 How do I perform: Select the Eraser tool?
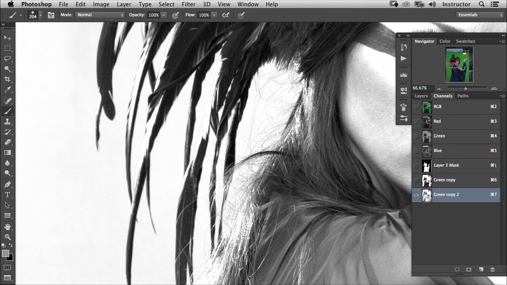[8, 142]
